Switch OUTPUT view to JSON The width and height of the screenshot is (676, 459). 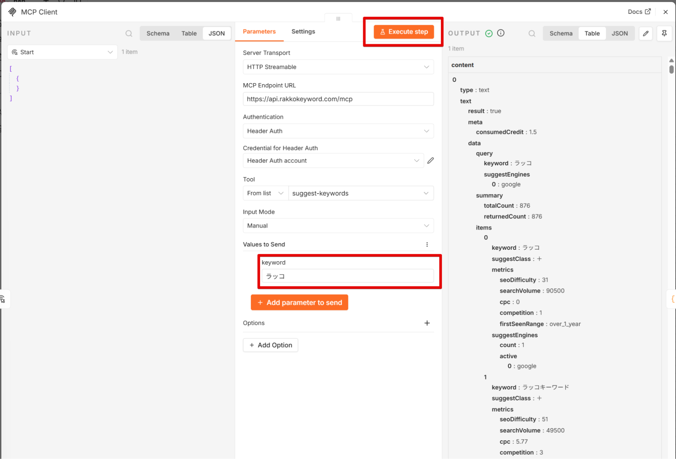pyautogui.click(x=620, y=33)
